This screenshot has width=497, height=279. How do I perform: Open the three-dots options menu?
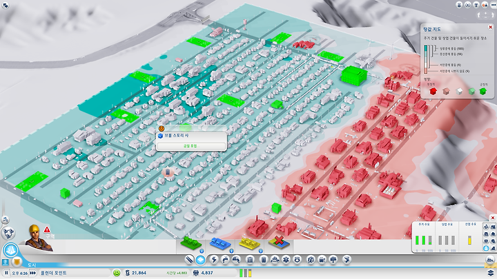(494, 4)
